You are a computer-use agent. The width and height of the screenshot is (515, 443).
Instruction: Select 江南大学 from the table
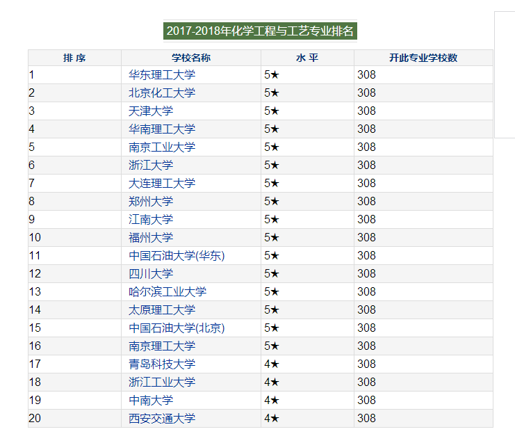(x=151, y=219)
